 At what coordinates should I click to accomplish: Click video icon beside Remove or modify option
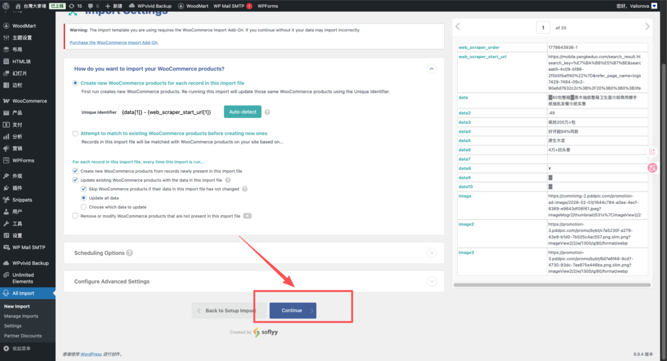pyautogui.click(x=247, y=216)
